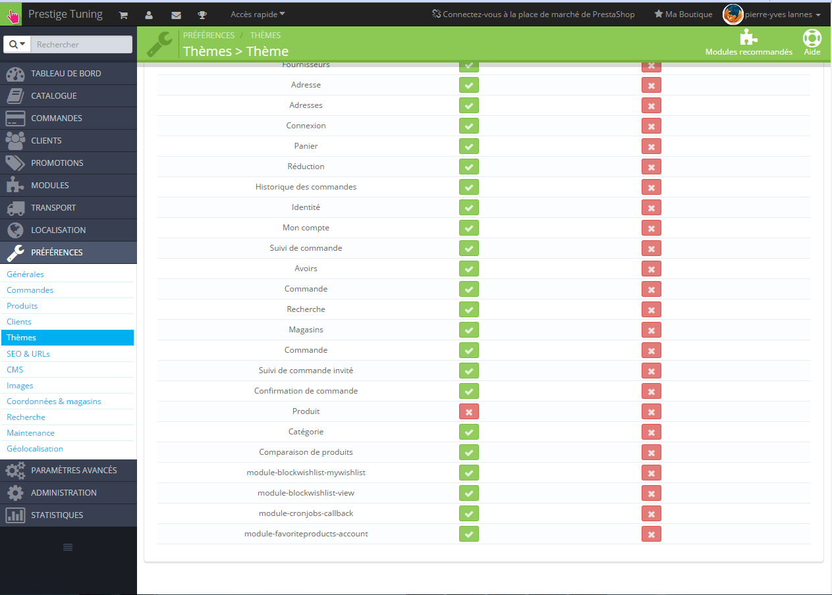Toggle green check for Panier row
This screenshot has height=595, width=832.
[469, 146]
